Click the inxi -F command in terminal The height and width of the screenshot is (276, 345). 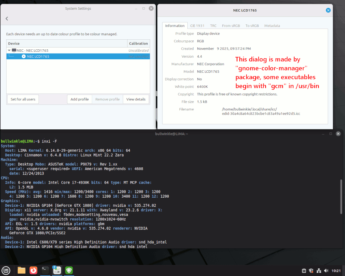coord(49,141)
